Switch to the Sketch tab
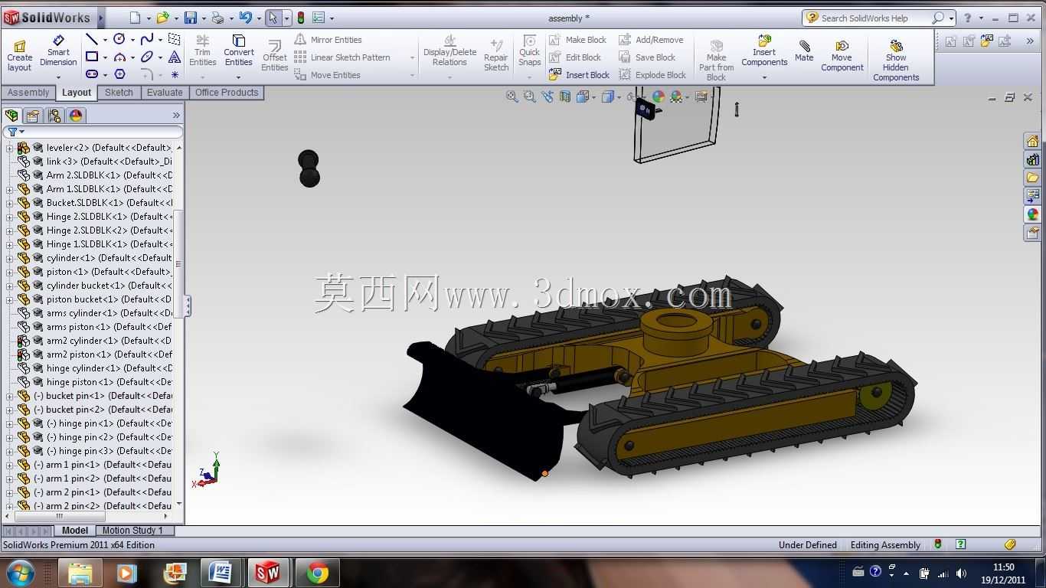The image size is (1046, 588). (119, 93)
